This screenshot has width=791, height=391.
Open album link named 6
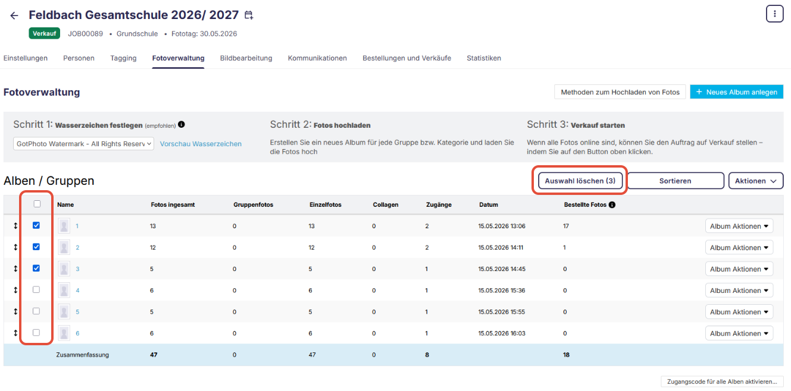coord(77,333)
